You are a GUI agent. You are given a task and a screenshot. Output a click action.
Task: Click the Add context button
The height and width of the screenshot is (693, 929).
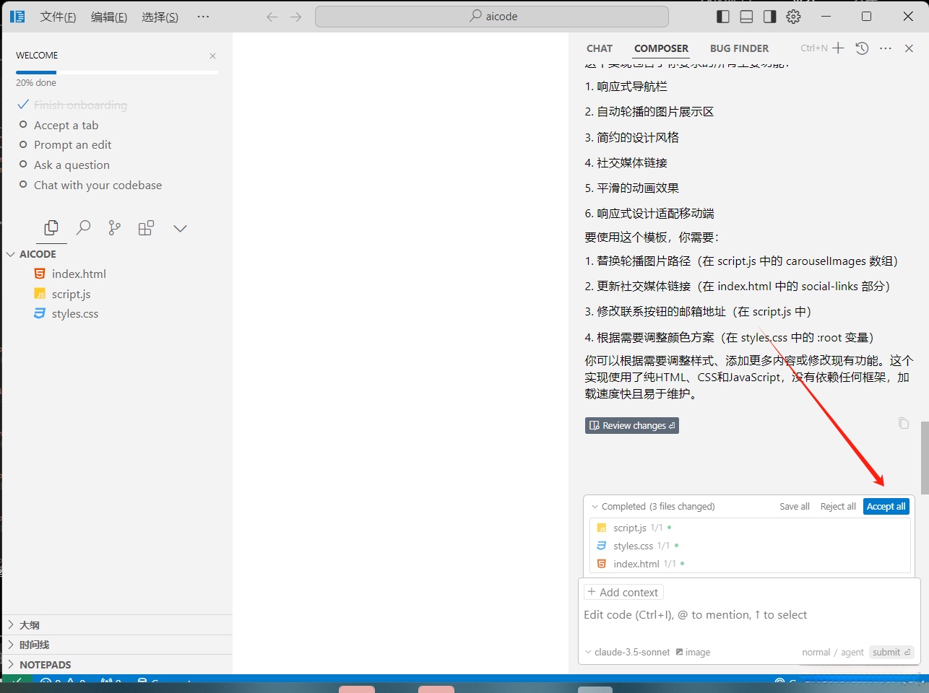[x=623, y=593]
